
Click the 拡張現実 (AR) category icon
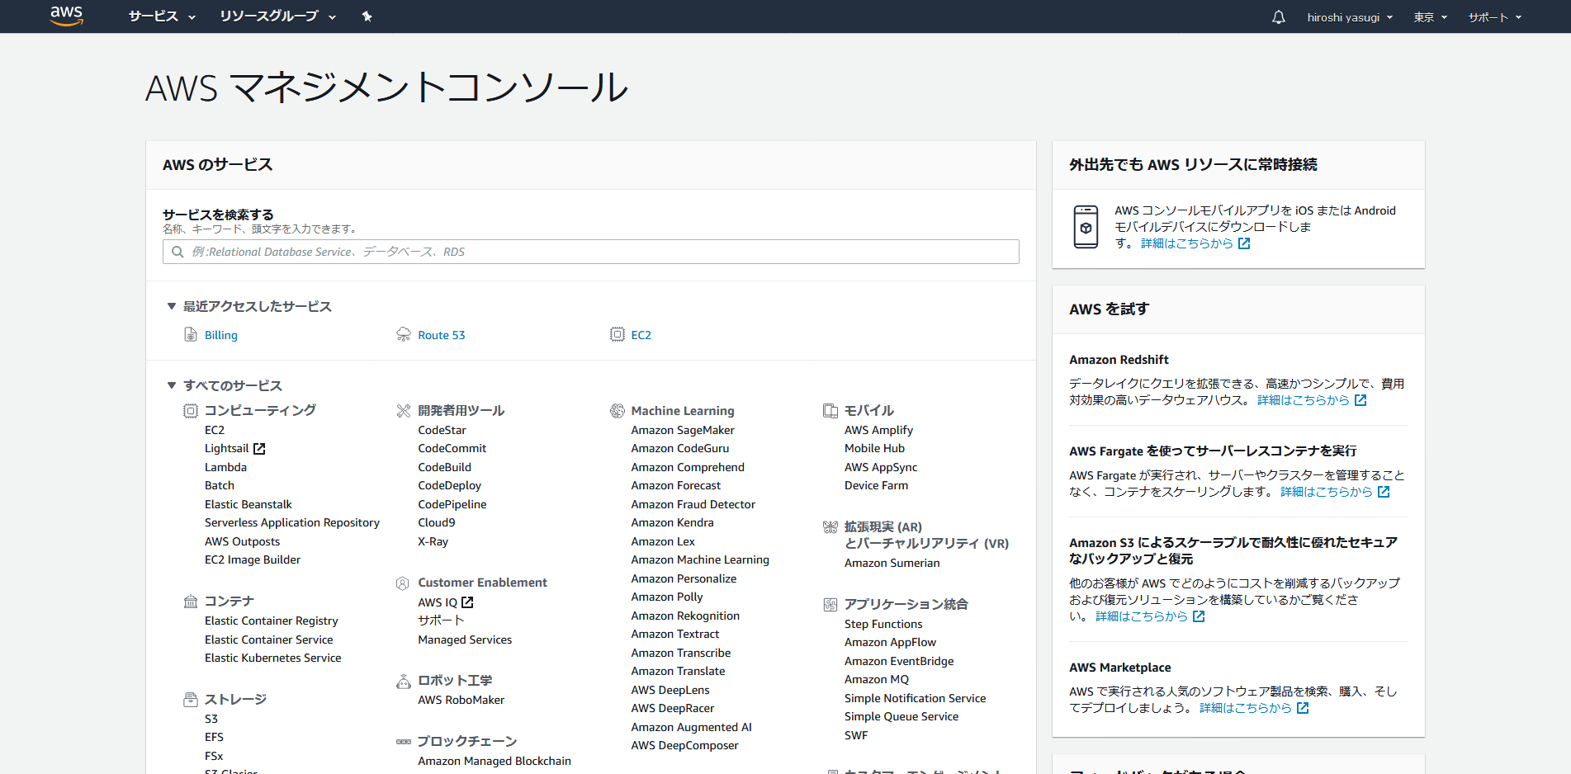[x=830, y=526]
